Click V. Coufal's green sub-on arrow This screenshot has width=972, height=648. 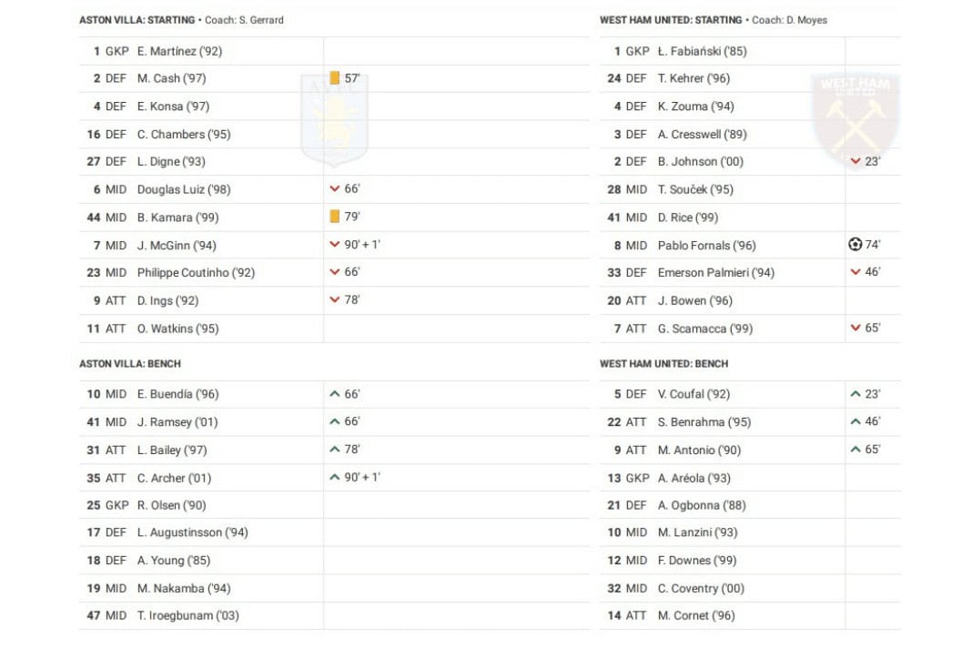855,394
